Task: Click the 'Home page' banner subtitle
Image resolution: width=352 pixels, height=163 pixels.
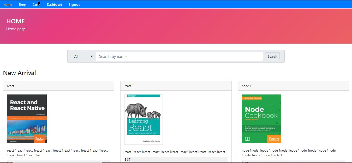Action: pos(16,29)
